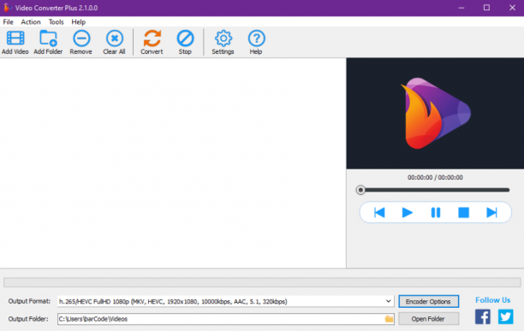Open the Facebook follow icon
This screenshot has width=524, height=331.
483,316
